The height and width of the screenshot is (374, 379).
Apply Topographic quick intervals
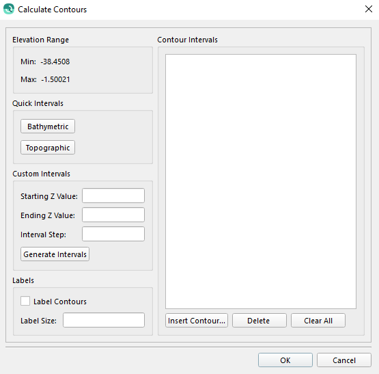click(48, 148)
